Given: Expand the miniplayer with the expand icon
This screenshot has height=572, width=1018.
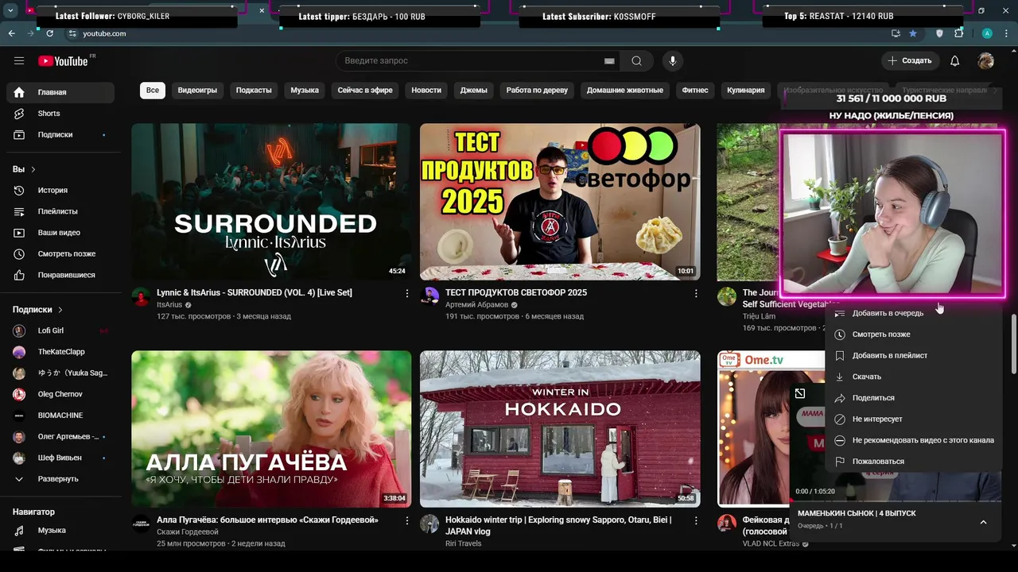Looking at the screenshot, I should pos(800,393).
